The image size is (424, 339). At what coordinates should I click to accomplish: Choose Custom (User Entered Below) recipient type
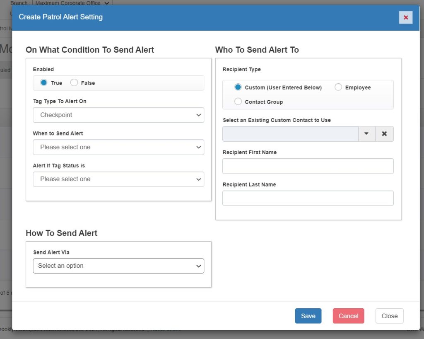(x=238, y=87)
